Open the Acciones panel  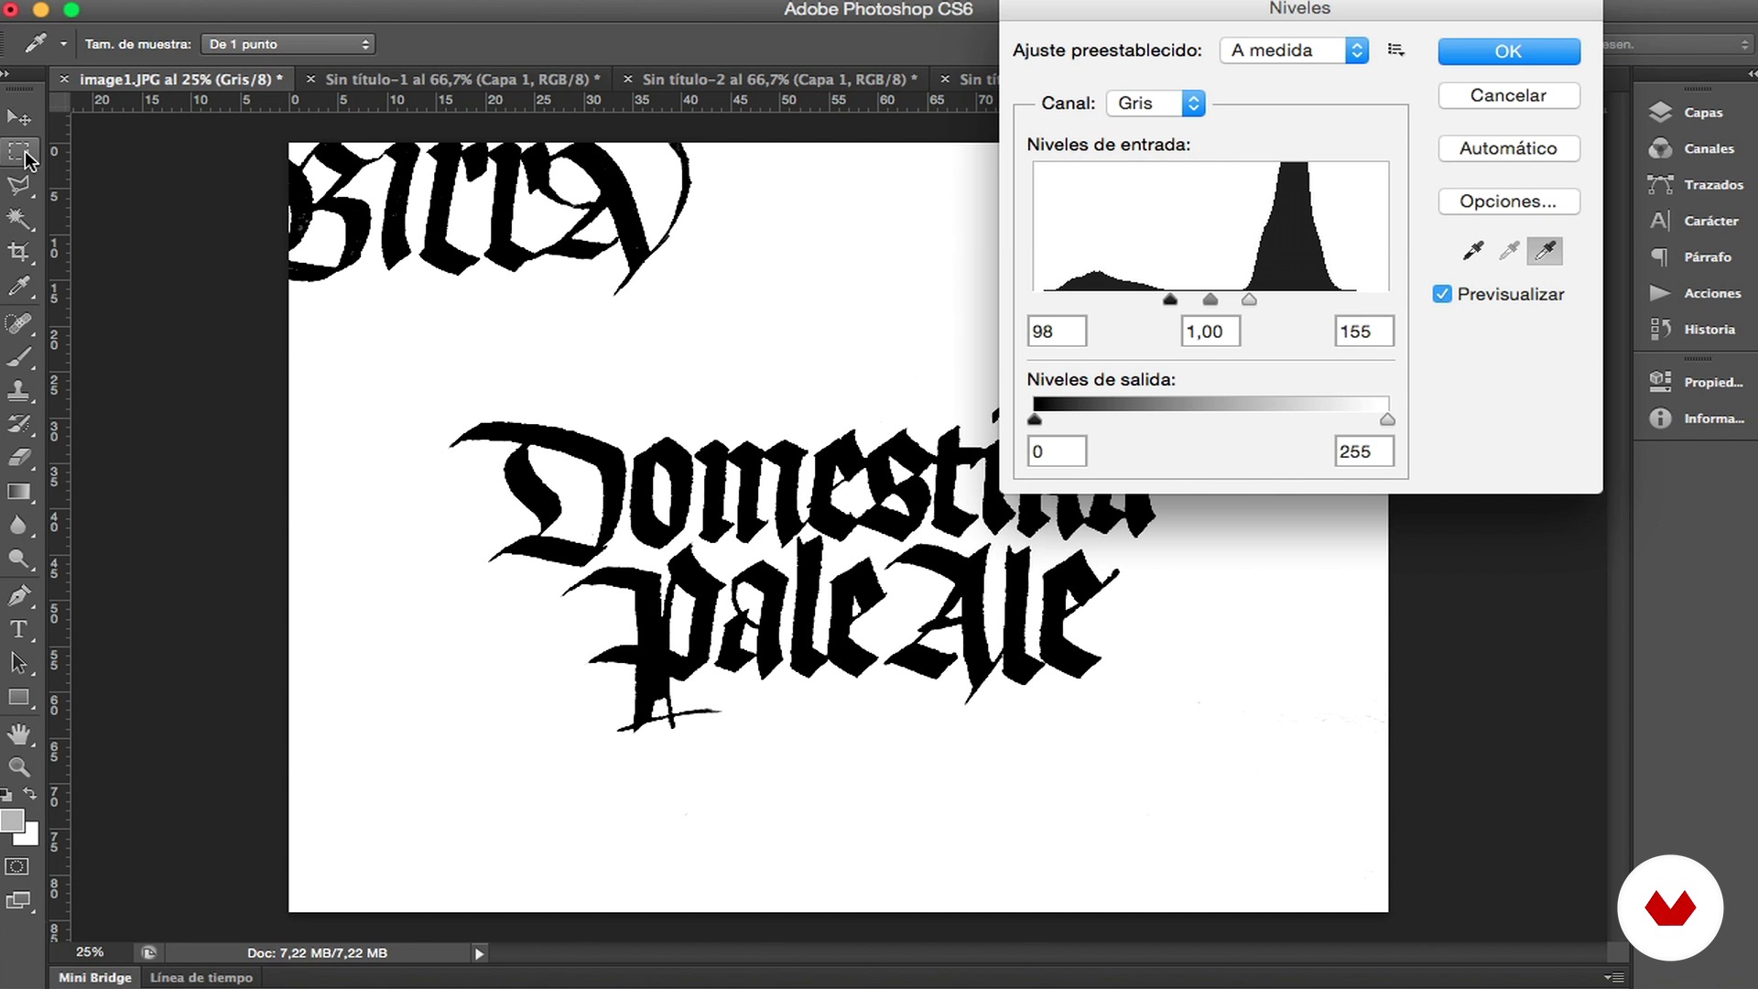[1697, 293]
